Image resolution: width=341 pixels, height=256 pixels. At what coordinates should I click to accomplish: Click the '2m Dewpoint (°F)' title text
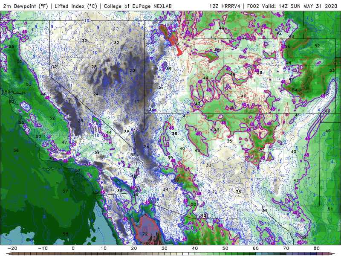[26, 6]
